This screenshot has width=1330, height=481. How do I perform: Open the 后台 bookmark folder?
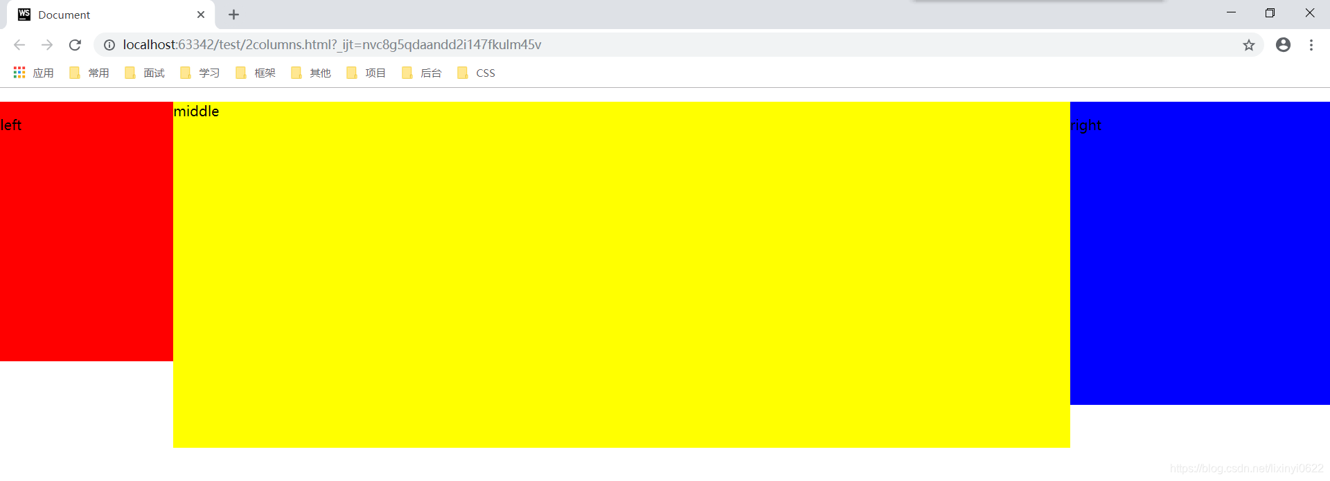pos(422,73)
